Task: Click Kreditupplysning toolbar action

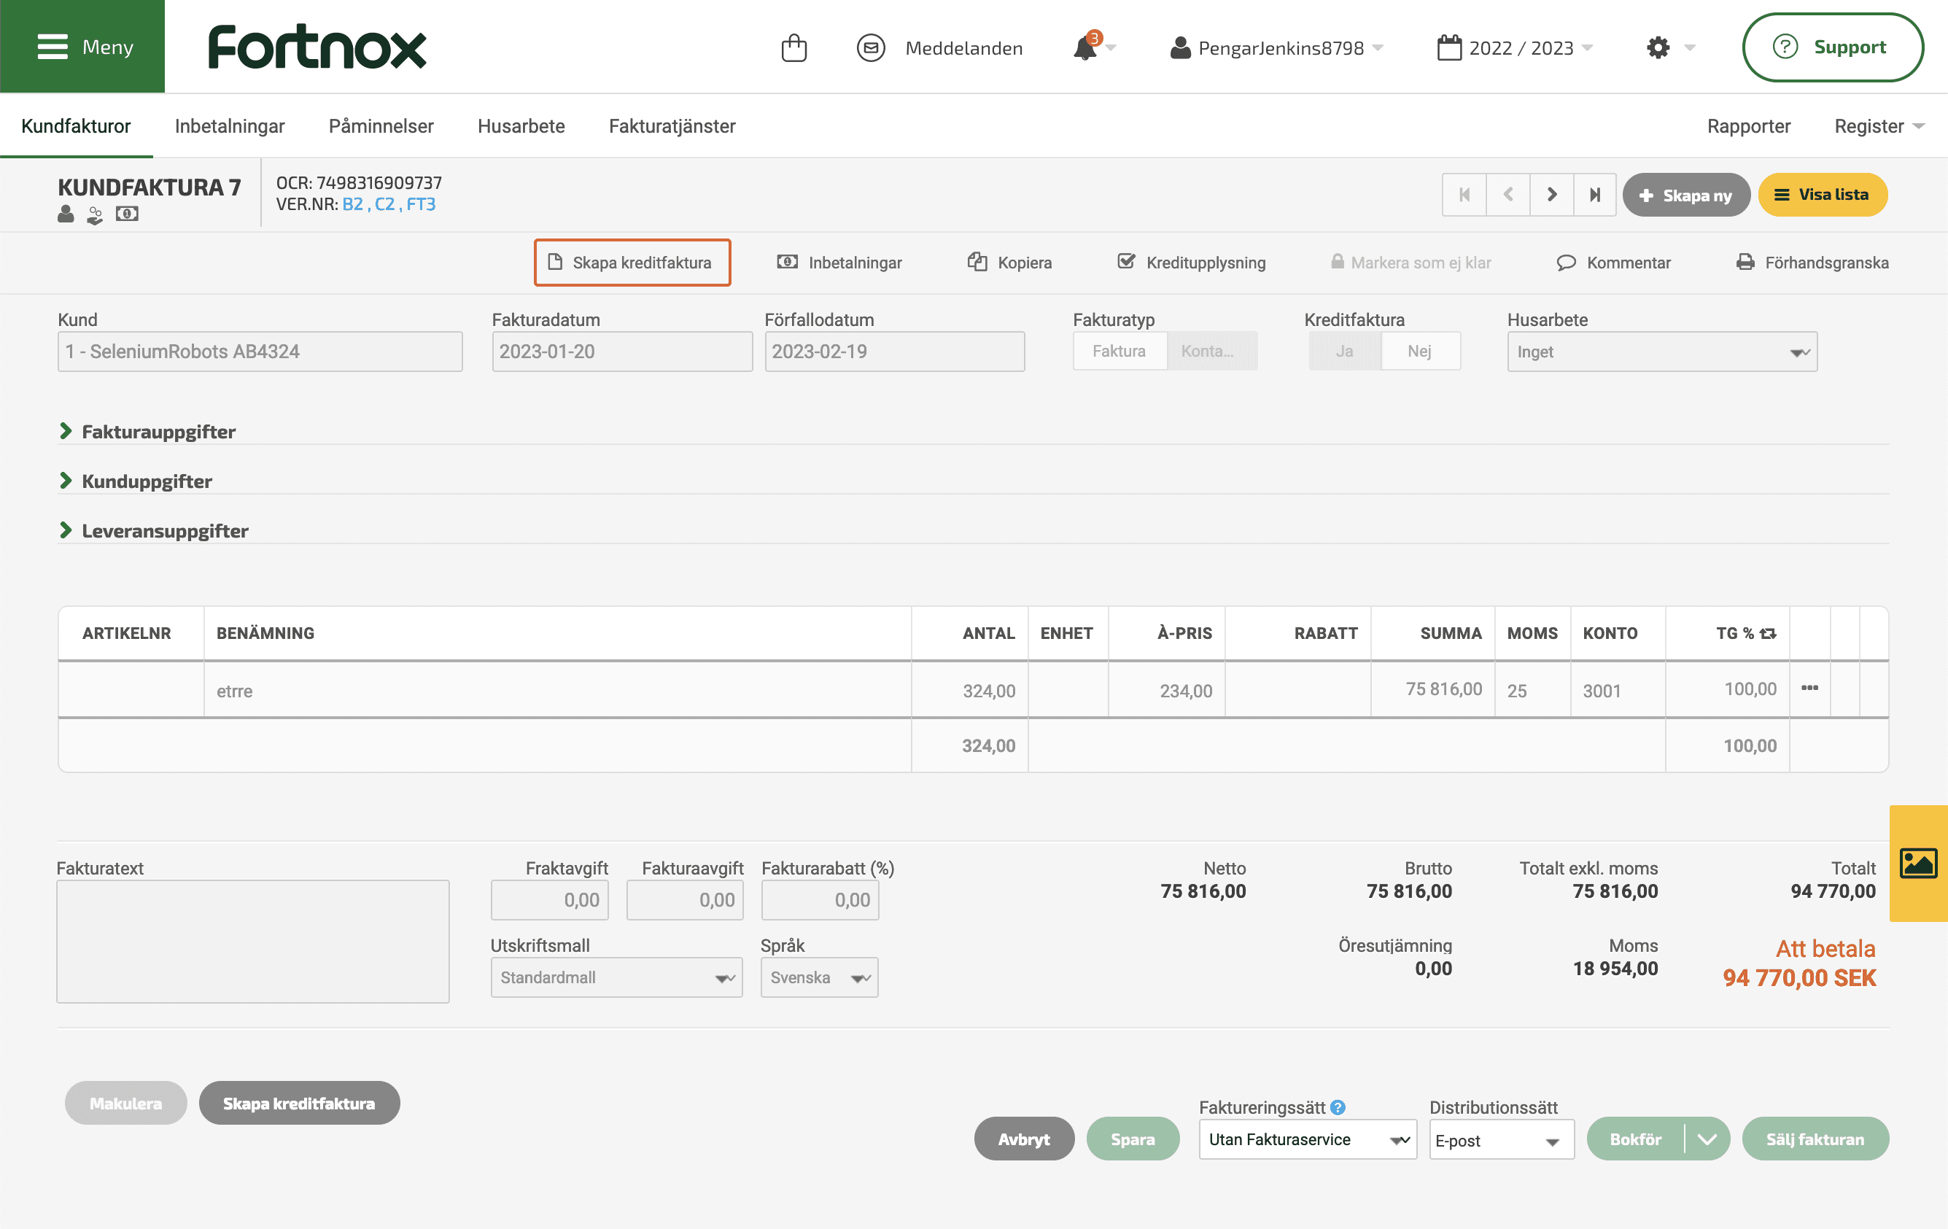Action: click(x=1191, y=262)
